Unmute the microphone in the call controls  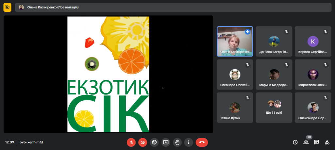[x=131, y=142]
